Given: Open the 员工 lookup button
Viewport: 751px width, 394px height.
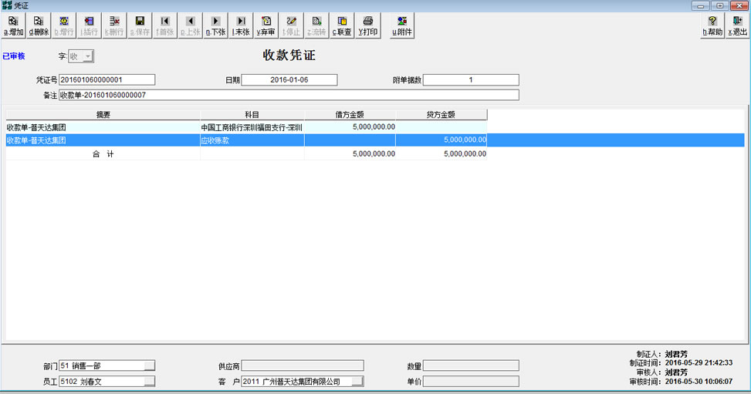Looking at the screenshot, I should tap(150, 382).
